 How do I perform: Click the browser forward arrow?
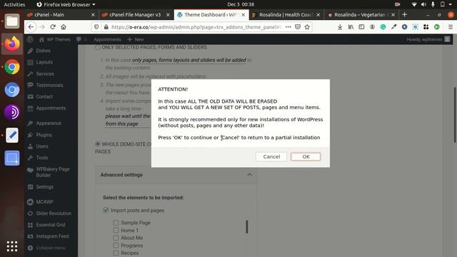[x=42, y=27]
